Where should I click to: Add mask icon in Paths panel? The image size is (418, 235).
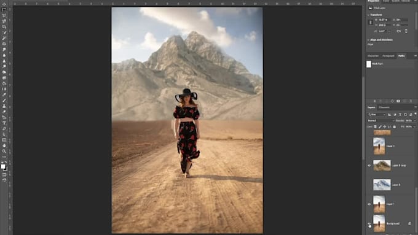click(398, 101)
